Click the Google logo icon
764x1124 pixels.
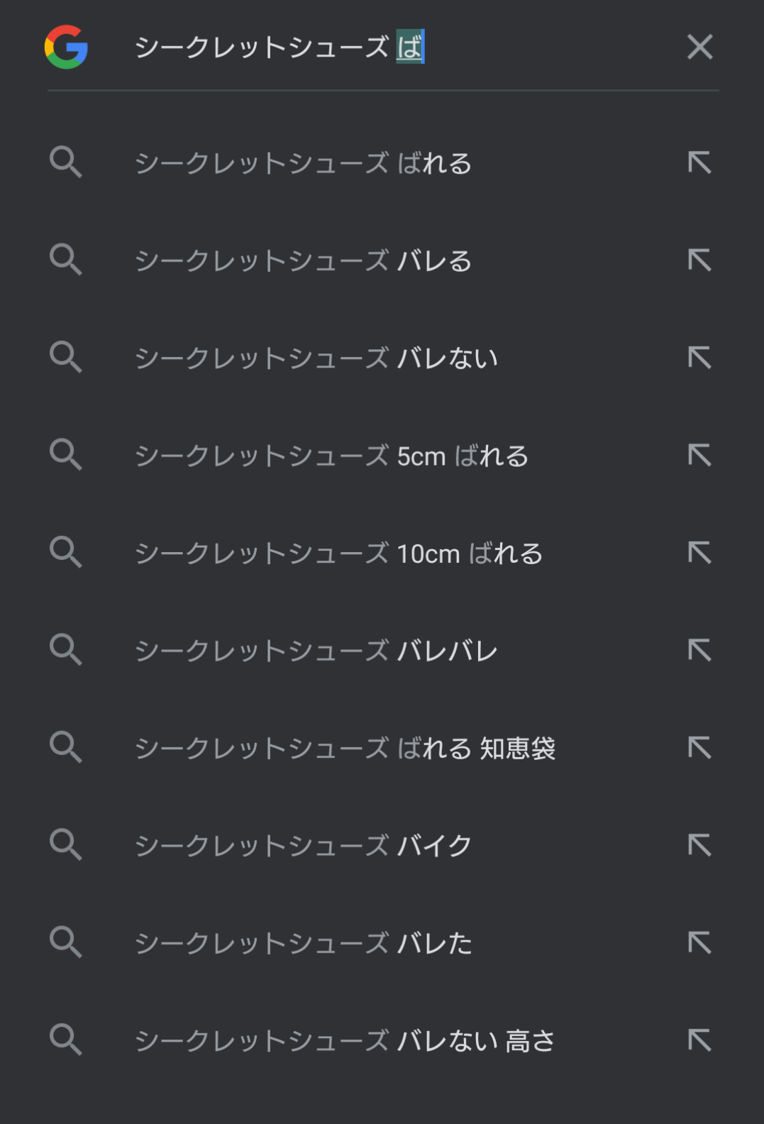coord(66,47)
